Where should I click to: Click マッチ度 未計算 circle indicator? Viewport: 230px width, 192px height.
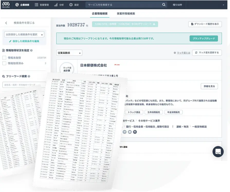pyautogui.click(x=67, y=69)
